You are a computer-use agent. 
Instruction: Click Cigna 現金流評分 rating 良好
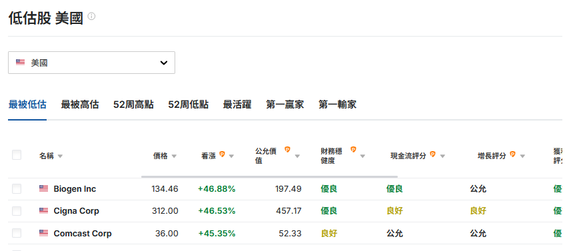point(394,211)
